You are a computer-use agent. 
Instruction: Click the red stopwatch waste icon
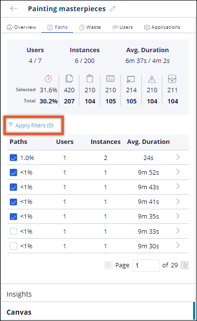[x=48, y=79]
